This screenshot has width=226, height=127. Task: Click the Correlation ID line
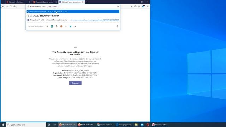pyautogui.click(x=75, y=75)
